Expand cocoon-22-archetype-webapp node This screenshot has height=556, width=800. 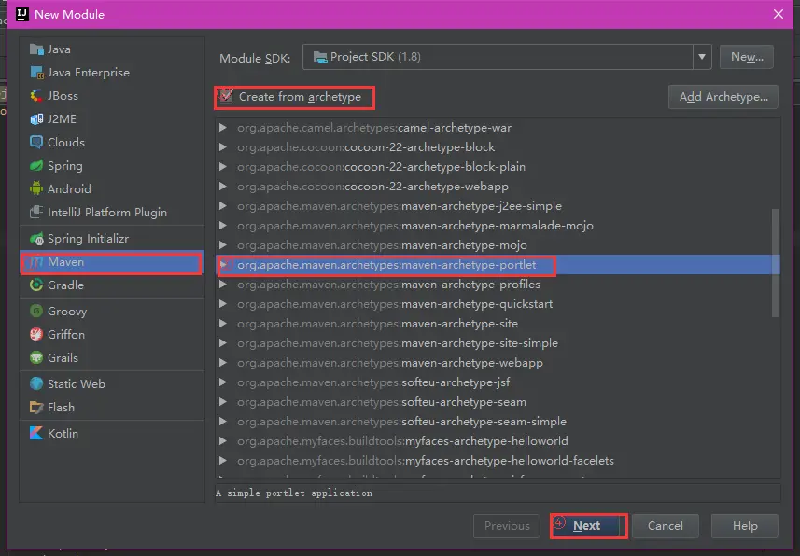[223, 187]
